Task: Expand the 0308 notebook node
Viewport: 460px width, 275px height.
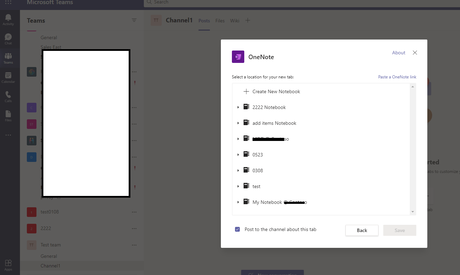Action: click(x=238, y=170)
